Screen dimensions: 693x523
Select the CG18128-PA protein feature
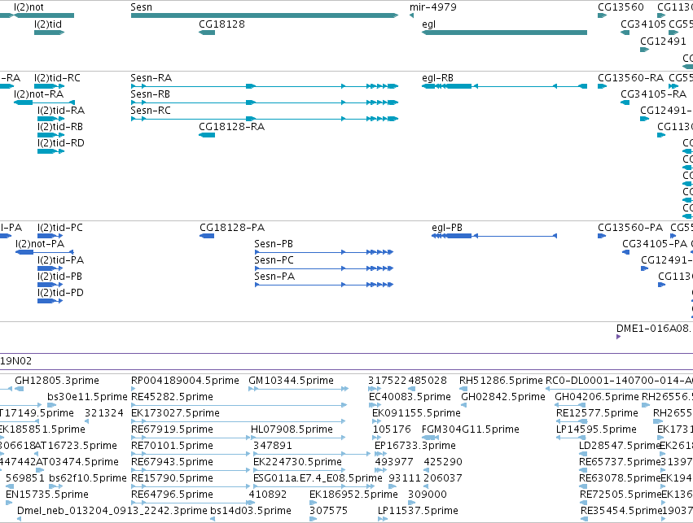tap(207, 236)
